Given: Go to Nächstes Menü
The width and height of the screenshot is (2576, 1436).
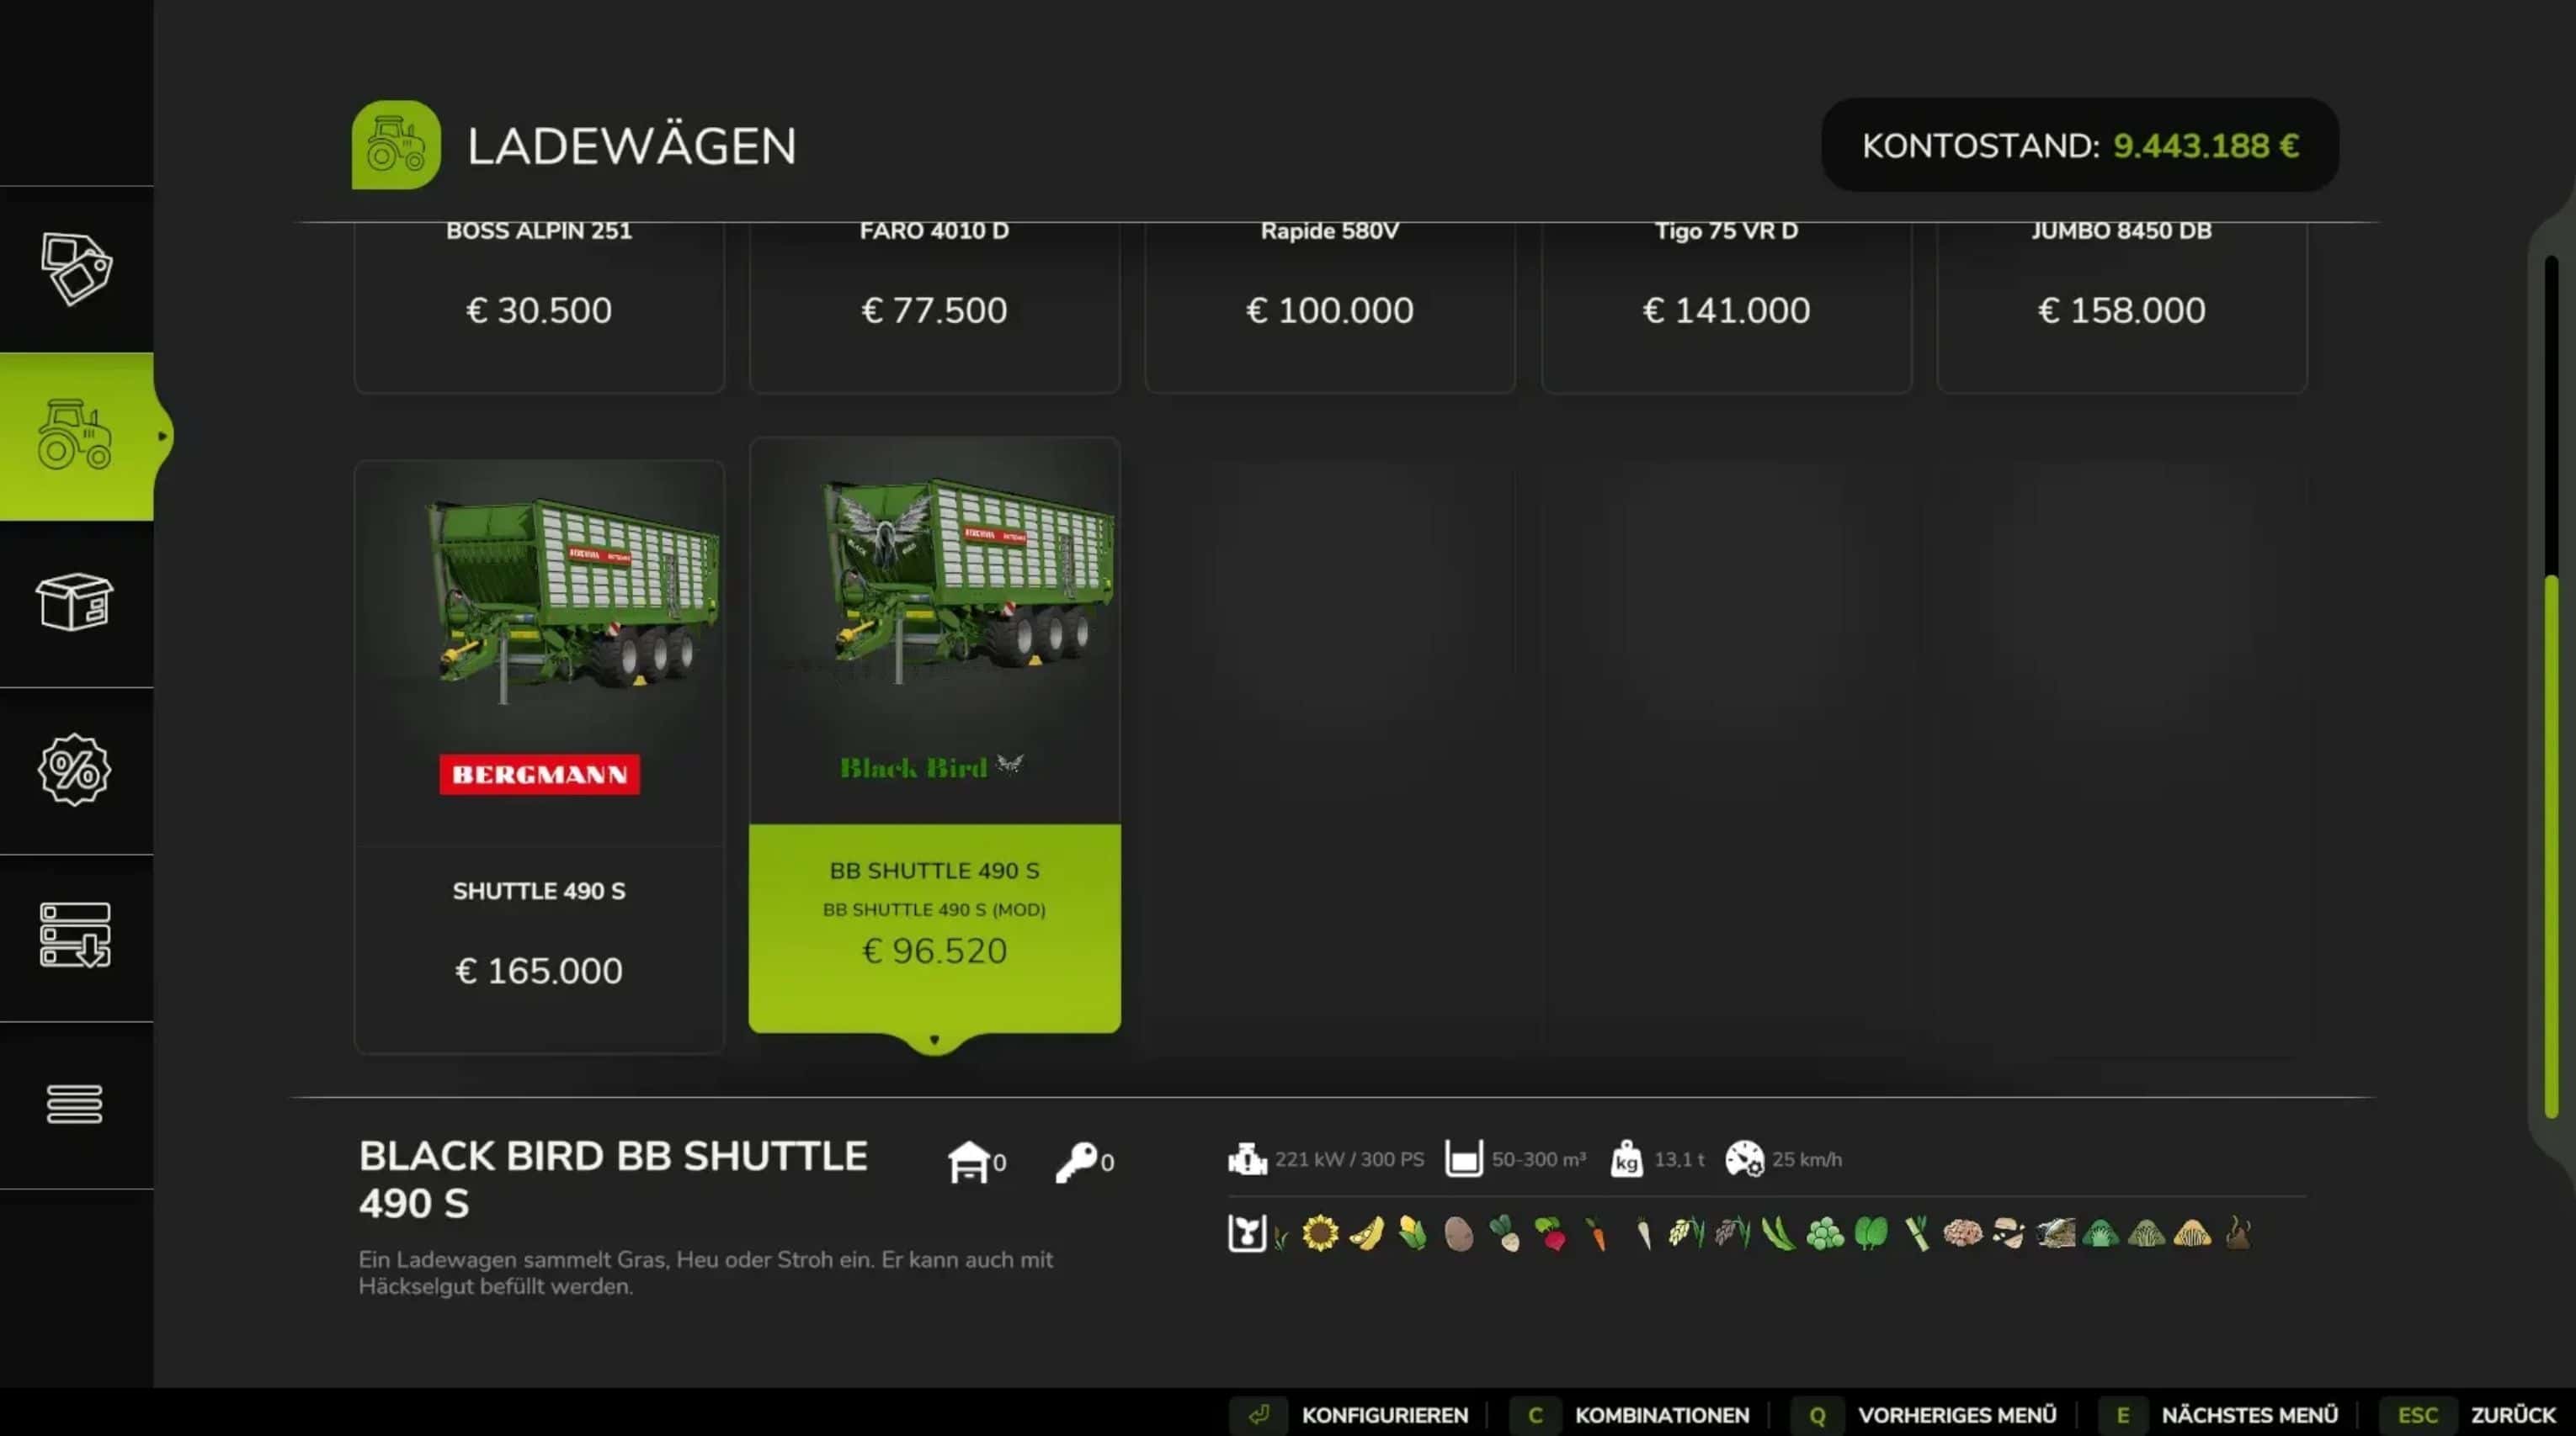Looking at the screenshot, I should (2219, 1415).
